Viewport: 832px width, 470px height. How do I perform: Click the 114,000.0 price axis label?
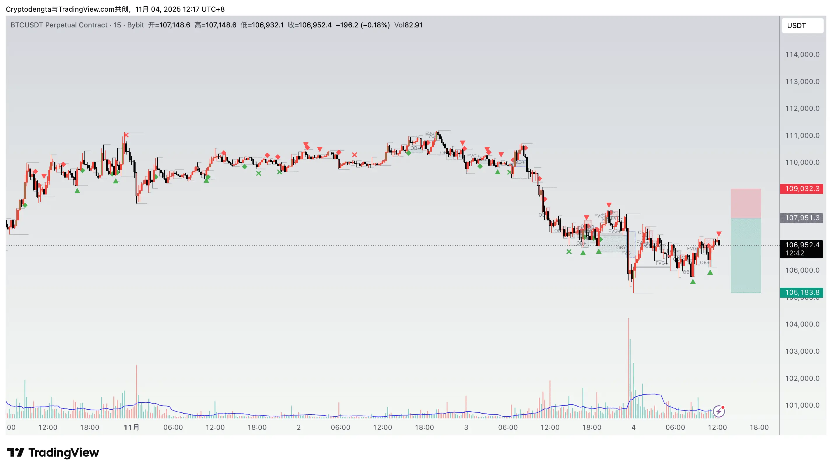point(802,55)
